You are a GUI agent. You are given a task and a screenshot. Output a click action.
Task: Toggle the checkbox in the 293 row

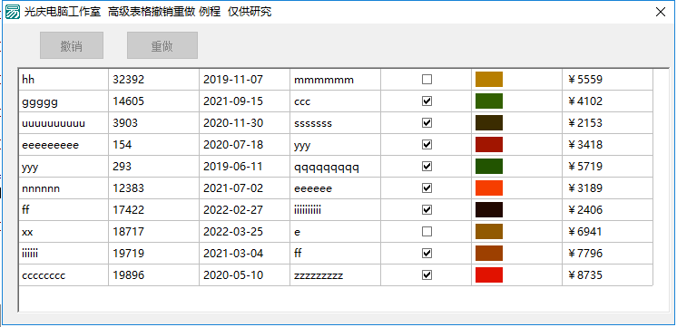427,167
